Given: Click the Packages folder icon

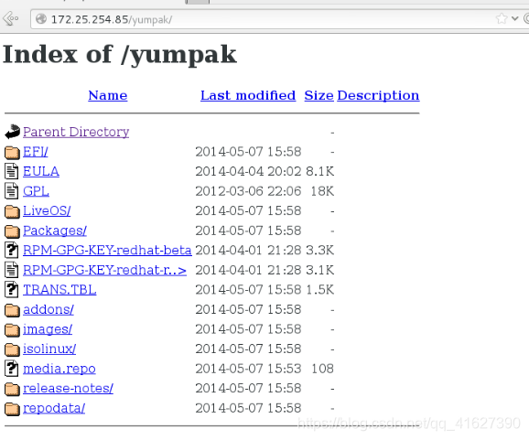Looking at the screenshot, I should pyautogui.click(x=12, y=231).
